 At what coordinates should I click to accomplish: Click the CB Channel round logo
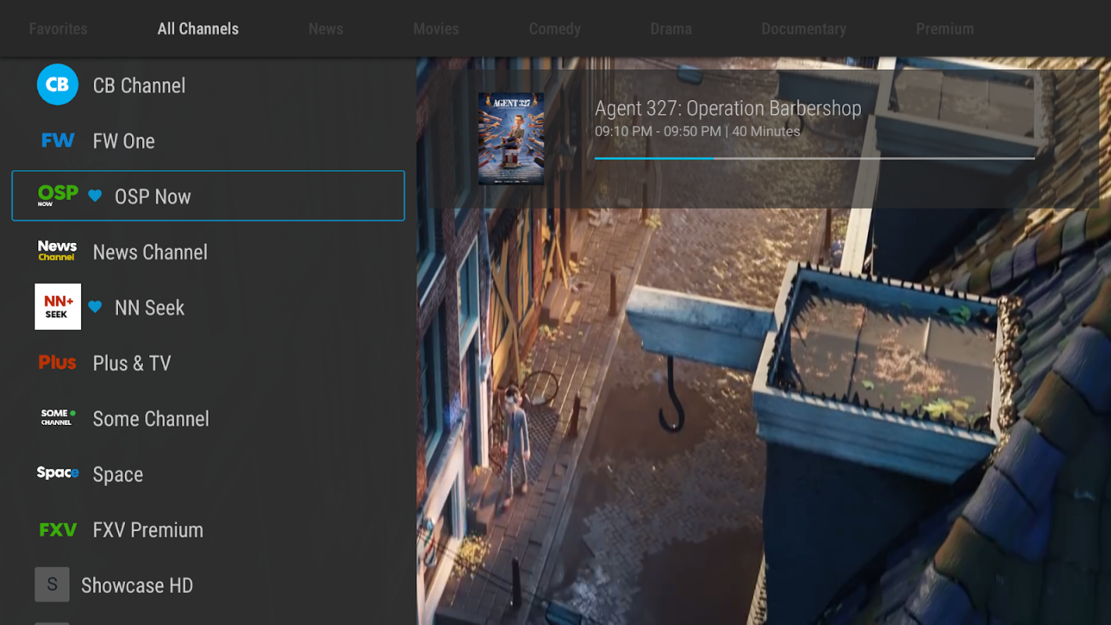[58, 85]
